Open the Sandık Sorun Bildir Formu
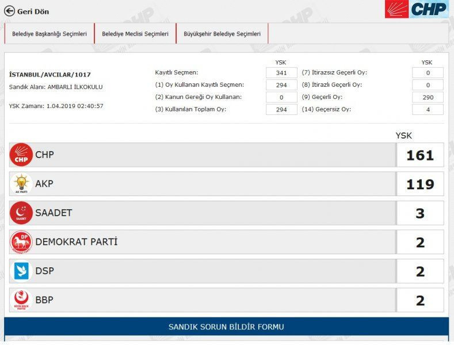This screenshot has height=345, width=454. pyautogui.click(x=226, y=327)
